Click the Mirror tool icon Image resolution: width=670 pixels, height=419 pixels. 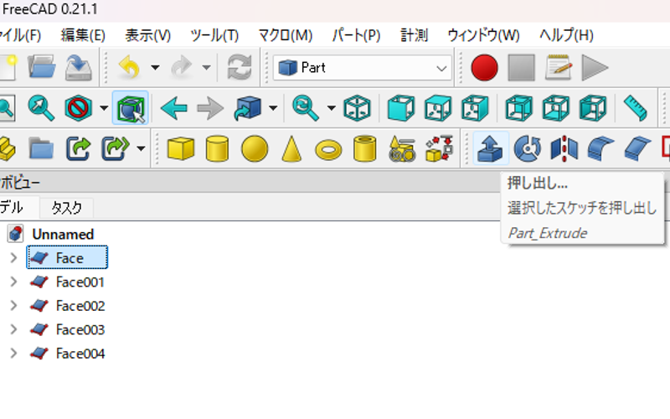tap(564, 148)
